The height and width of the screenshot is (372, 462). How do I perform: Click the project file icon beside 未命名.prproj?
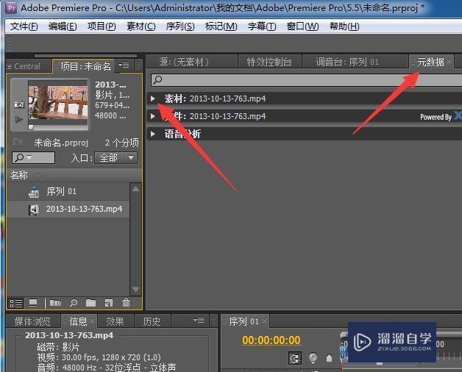[x=18, y=143]
